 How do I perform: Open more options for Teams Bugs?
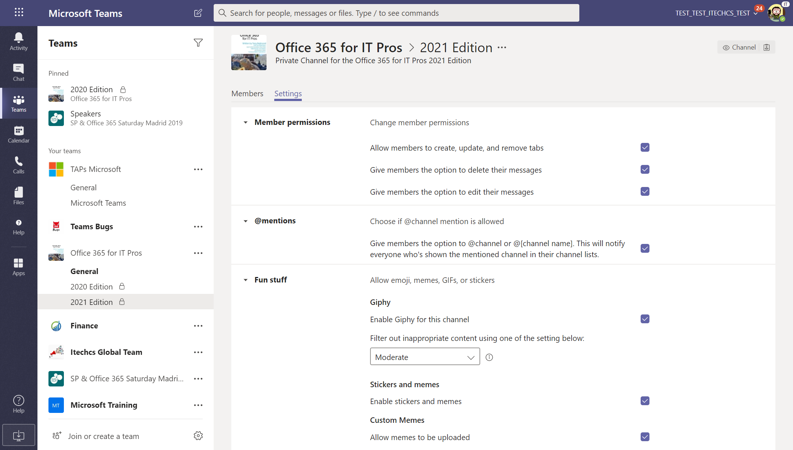click(x=198, y=227)
